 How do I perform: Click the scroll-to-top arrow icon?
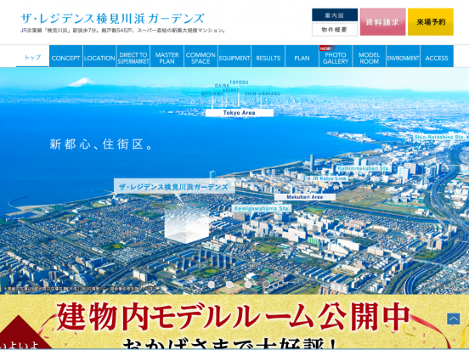pyautogui.click(x=453, y=319)
